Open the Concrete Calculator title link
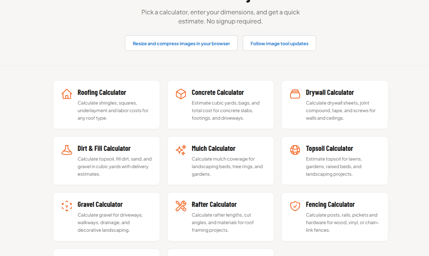This screenshot has width=429, height=256. tap(218, 92)
